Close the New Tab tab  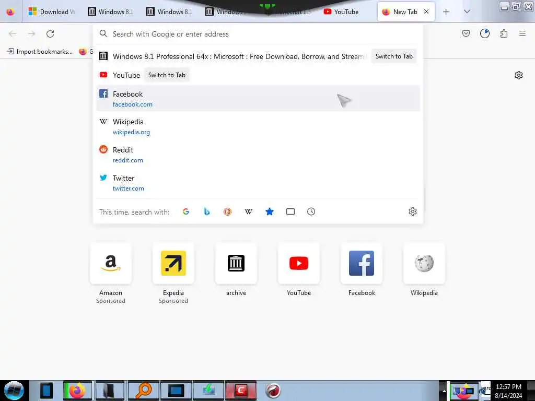click(426, 11)
